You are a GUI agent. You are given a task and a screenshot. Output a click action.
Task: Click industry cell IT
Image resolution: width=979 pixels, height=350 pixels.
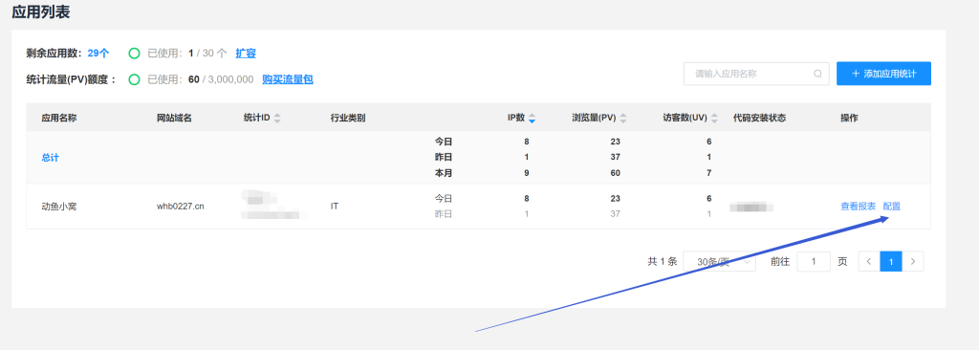pos(335,207)
